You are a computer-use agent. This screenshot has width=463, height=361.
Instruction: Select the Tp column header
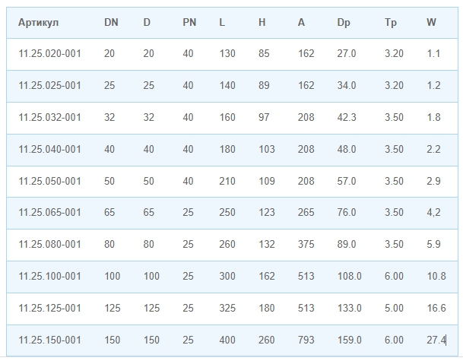coord(391,22)
